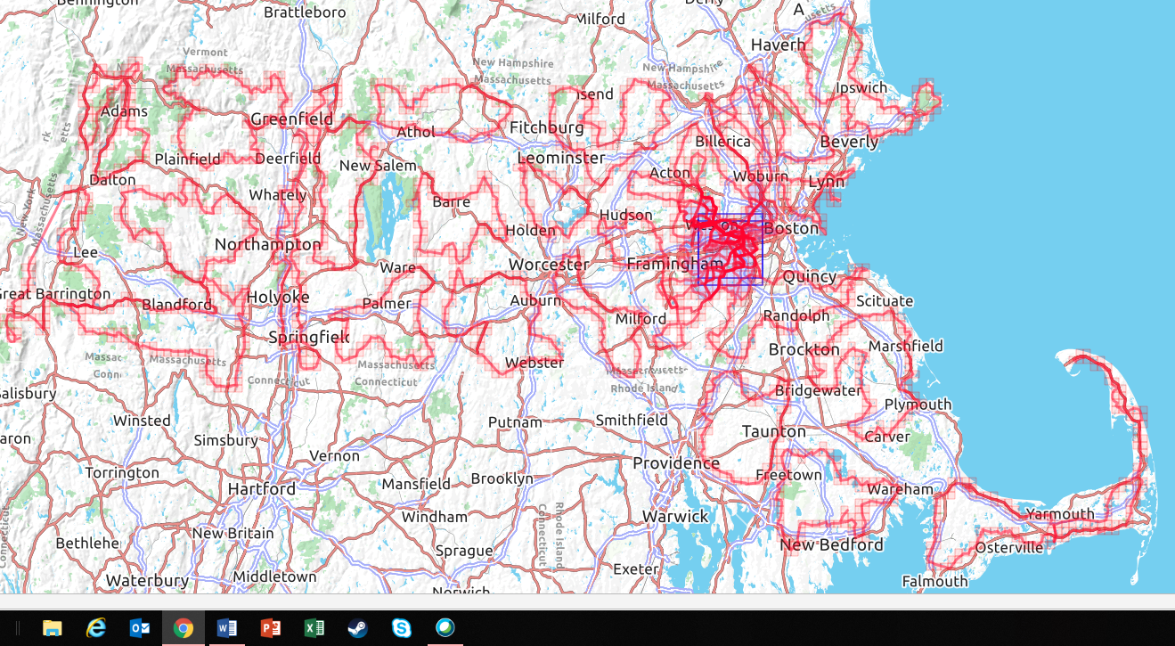This screenshot has height=646, width=1175.
Task: Click the Waterbury label
Action: tap(147, 580)
